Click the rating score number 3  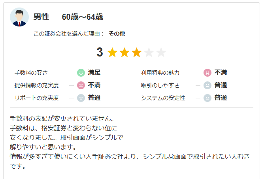click(x=100, y=53)
